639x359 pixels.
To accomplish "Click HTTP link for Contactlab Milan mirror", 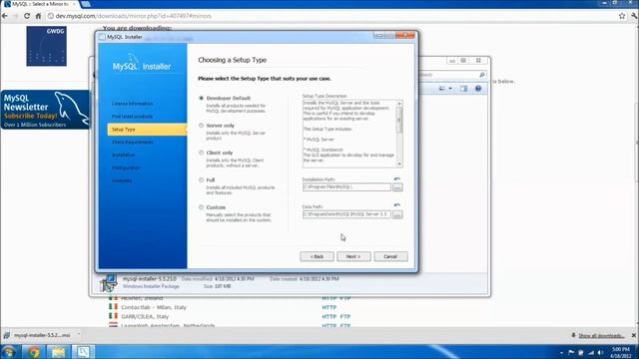I will pyautogui.click(x=329, y=307).
